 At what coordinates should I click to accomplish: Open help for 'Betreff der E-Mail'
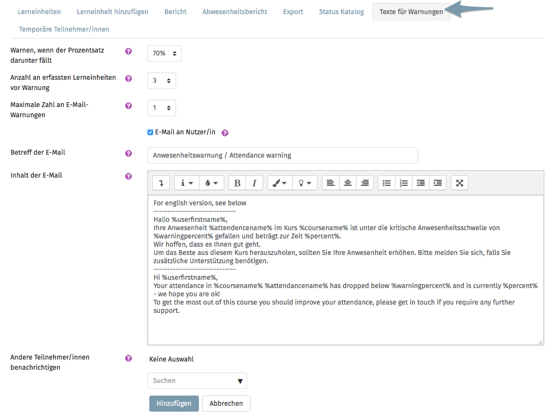click(128, 153)
